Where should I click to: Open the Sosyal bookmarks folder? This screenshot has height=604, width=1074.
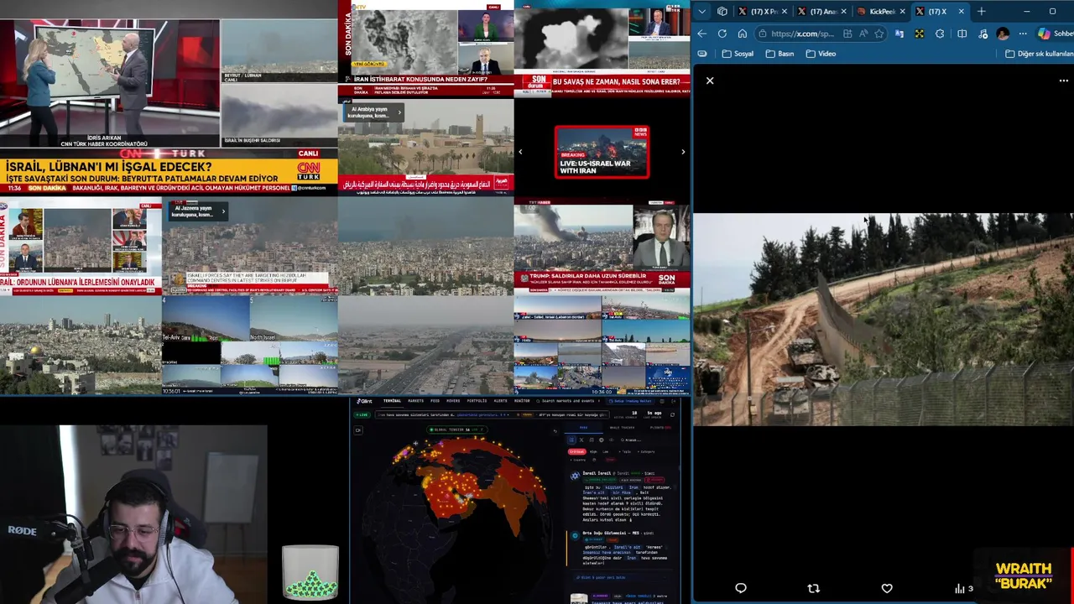coord(738,54)
